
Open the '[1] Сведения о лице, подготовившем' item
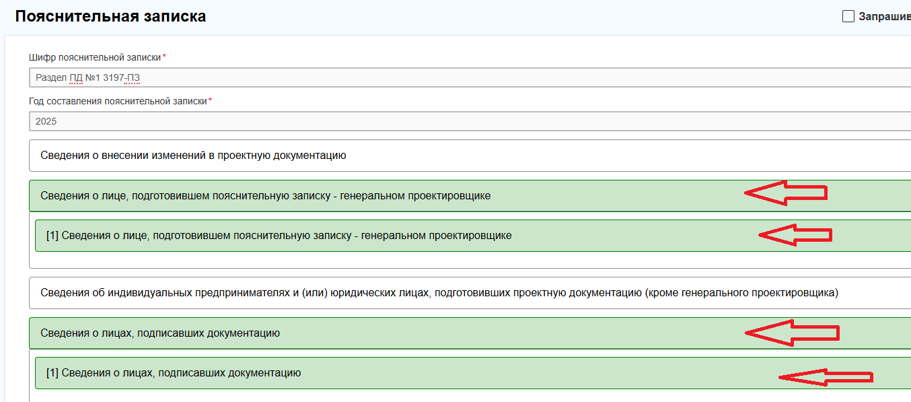279,236
